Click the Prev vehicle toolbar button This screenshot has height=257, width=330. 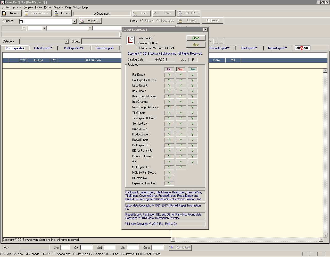click(x=62, y=13)
